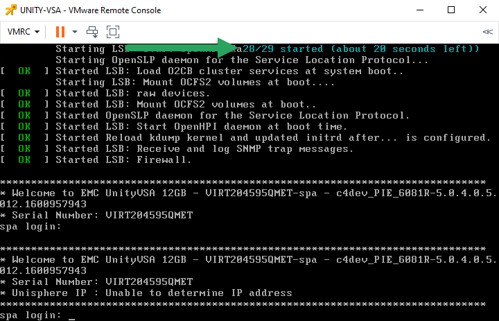Click the Started LSB: Firewall line
Screen dimensions: 499x321
(123, 160)
